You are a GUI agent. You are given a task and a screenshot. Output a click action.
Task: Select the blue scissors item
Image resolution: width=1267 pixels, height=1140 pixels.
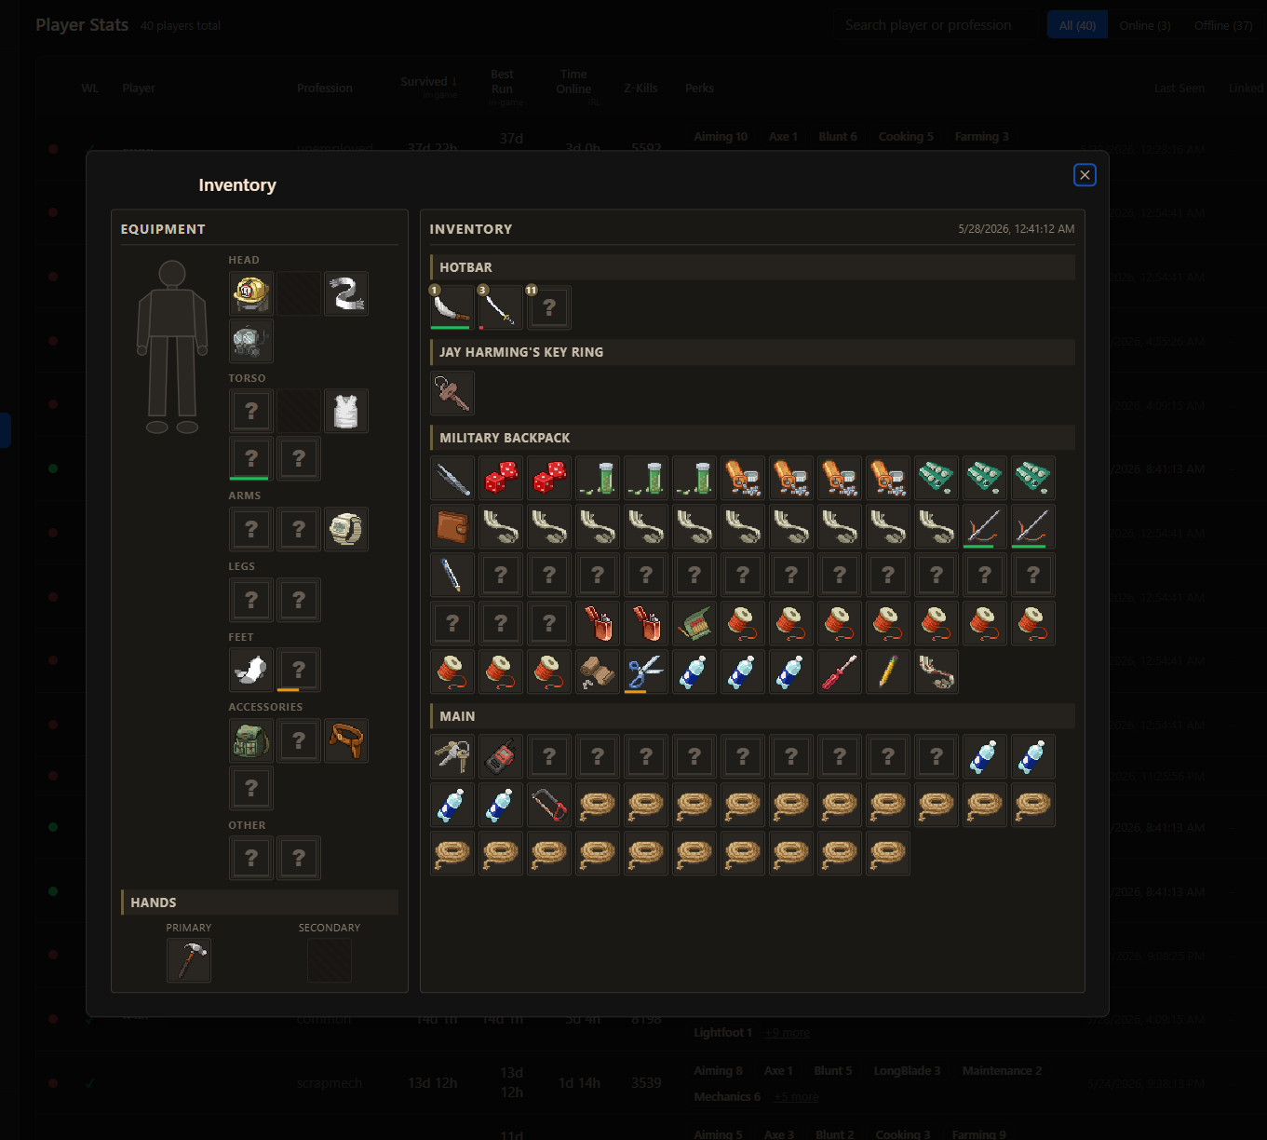(646, 672)
